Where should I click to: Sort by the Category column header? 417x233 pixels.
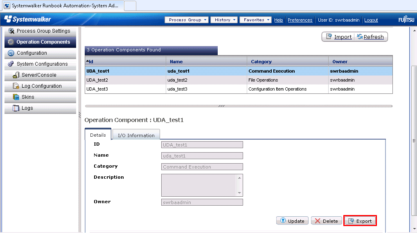(x=288, y=62)
